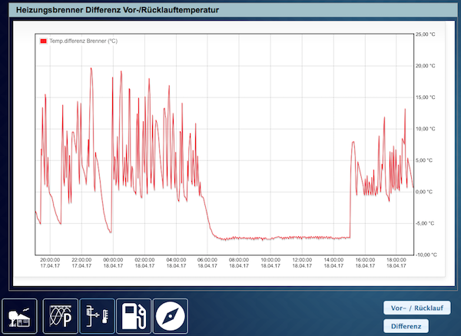Click the -5,00 °C axis label
Screen dimensions: 461x336
pyautogui.click(x=425, y=223)
